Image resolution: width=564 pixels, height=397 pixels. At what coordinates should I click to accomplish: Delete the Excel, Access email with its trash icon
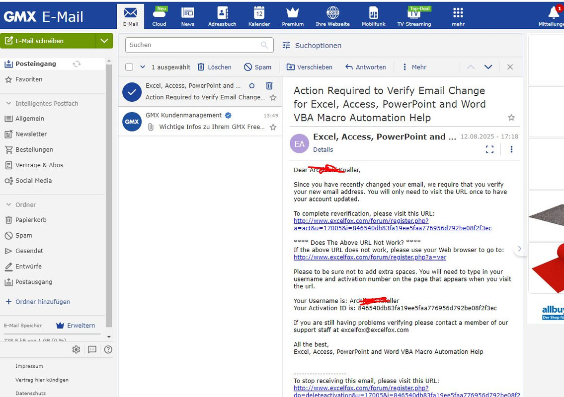click(x=269, y=85)
